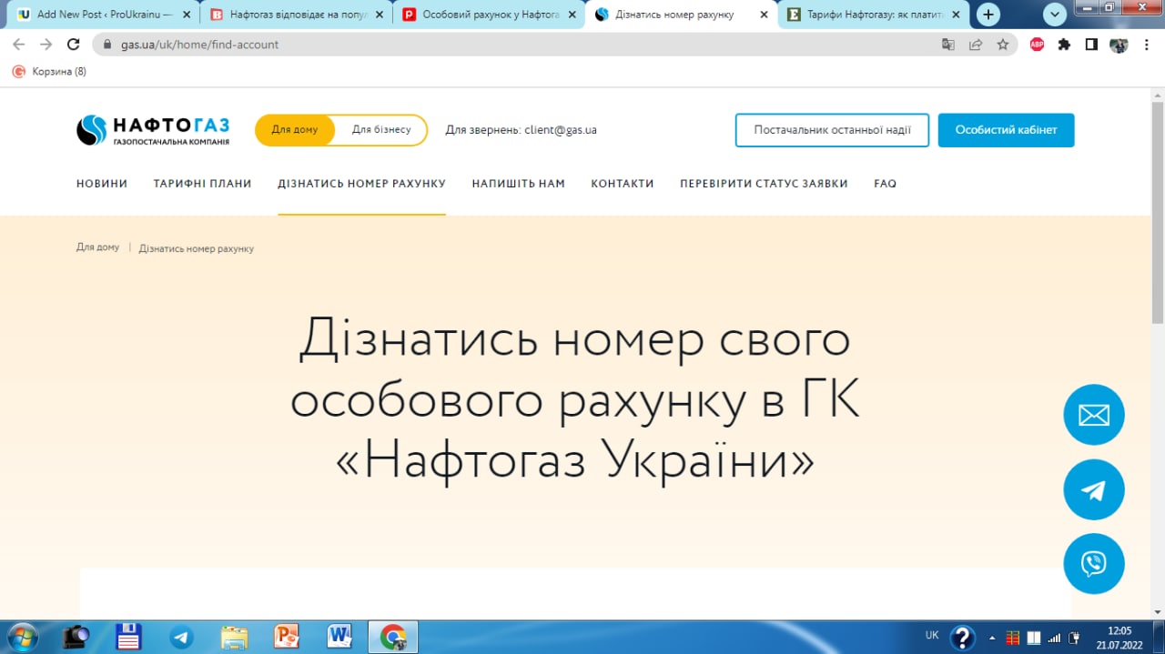Viewport: 1165px width, 654px height.
Task: Open Telegram chat floating button
Action: 1094,489
